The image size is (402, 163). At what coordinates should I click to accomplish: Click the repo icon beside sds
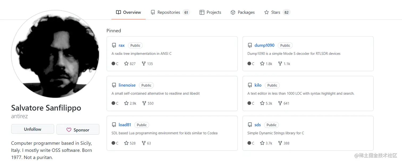(x=250, y=125)
